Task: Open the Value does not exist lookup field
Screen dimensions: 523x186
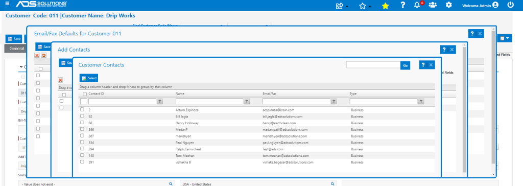Action: (x=97, y=183)
